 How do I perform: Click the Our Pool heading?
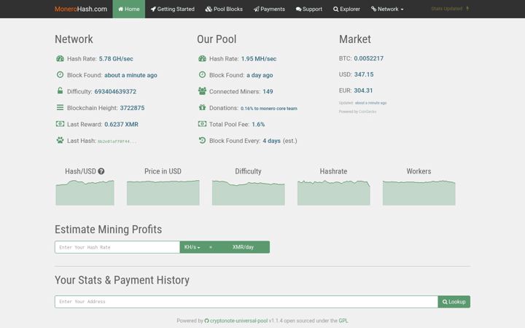[217, 39]
